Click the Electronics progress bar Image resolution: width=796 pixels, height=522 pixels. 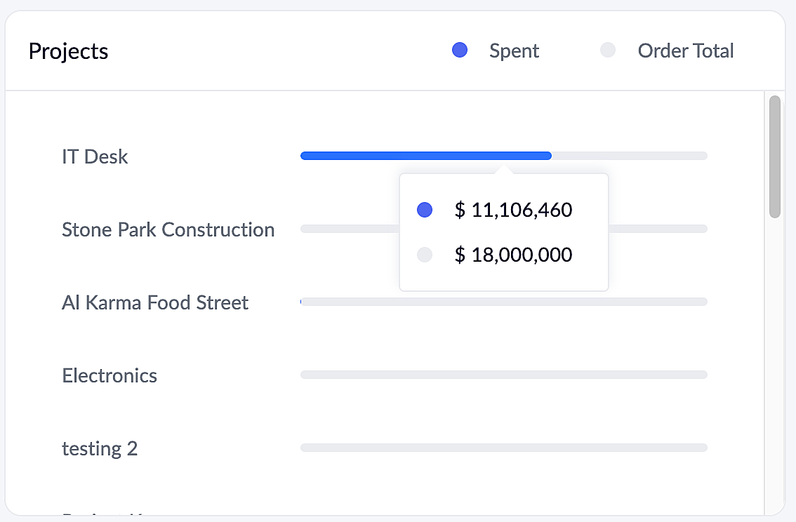503,375
